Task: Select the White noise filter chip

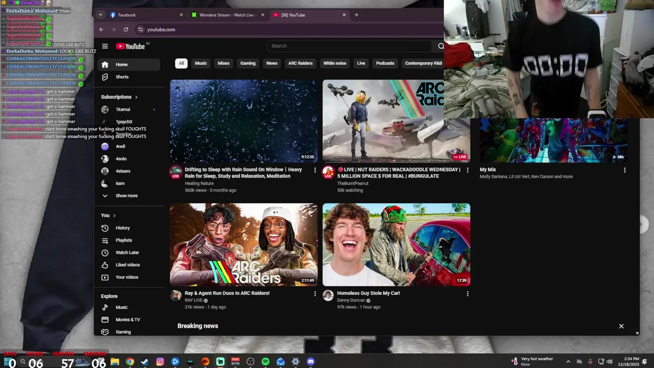Action: coord(335,63)
